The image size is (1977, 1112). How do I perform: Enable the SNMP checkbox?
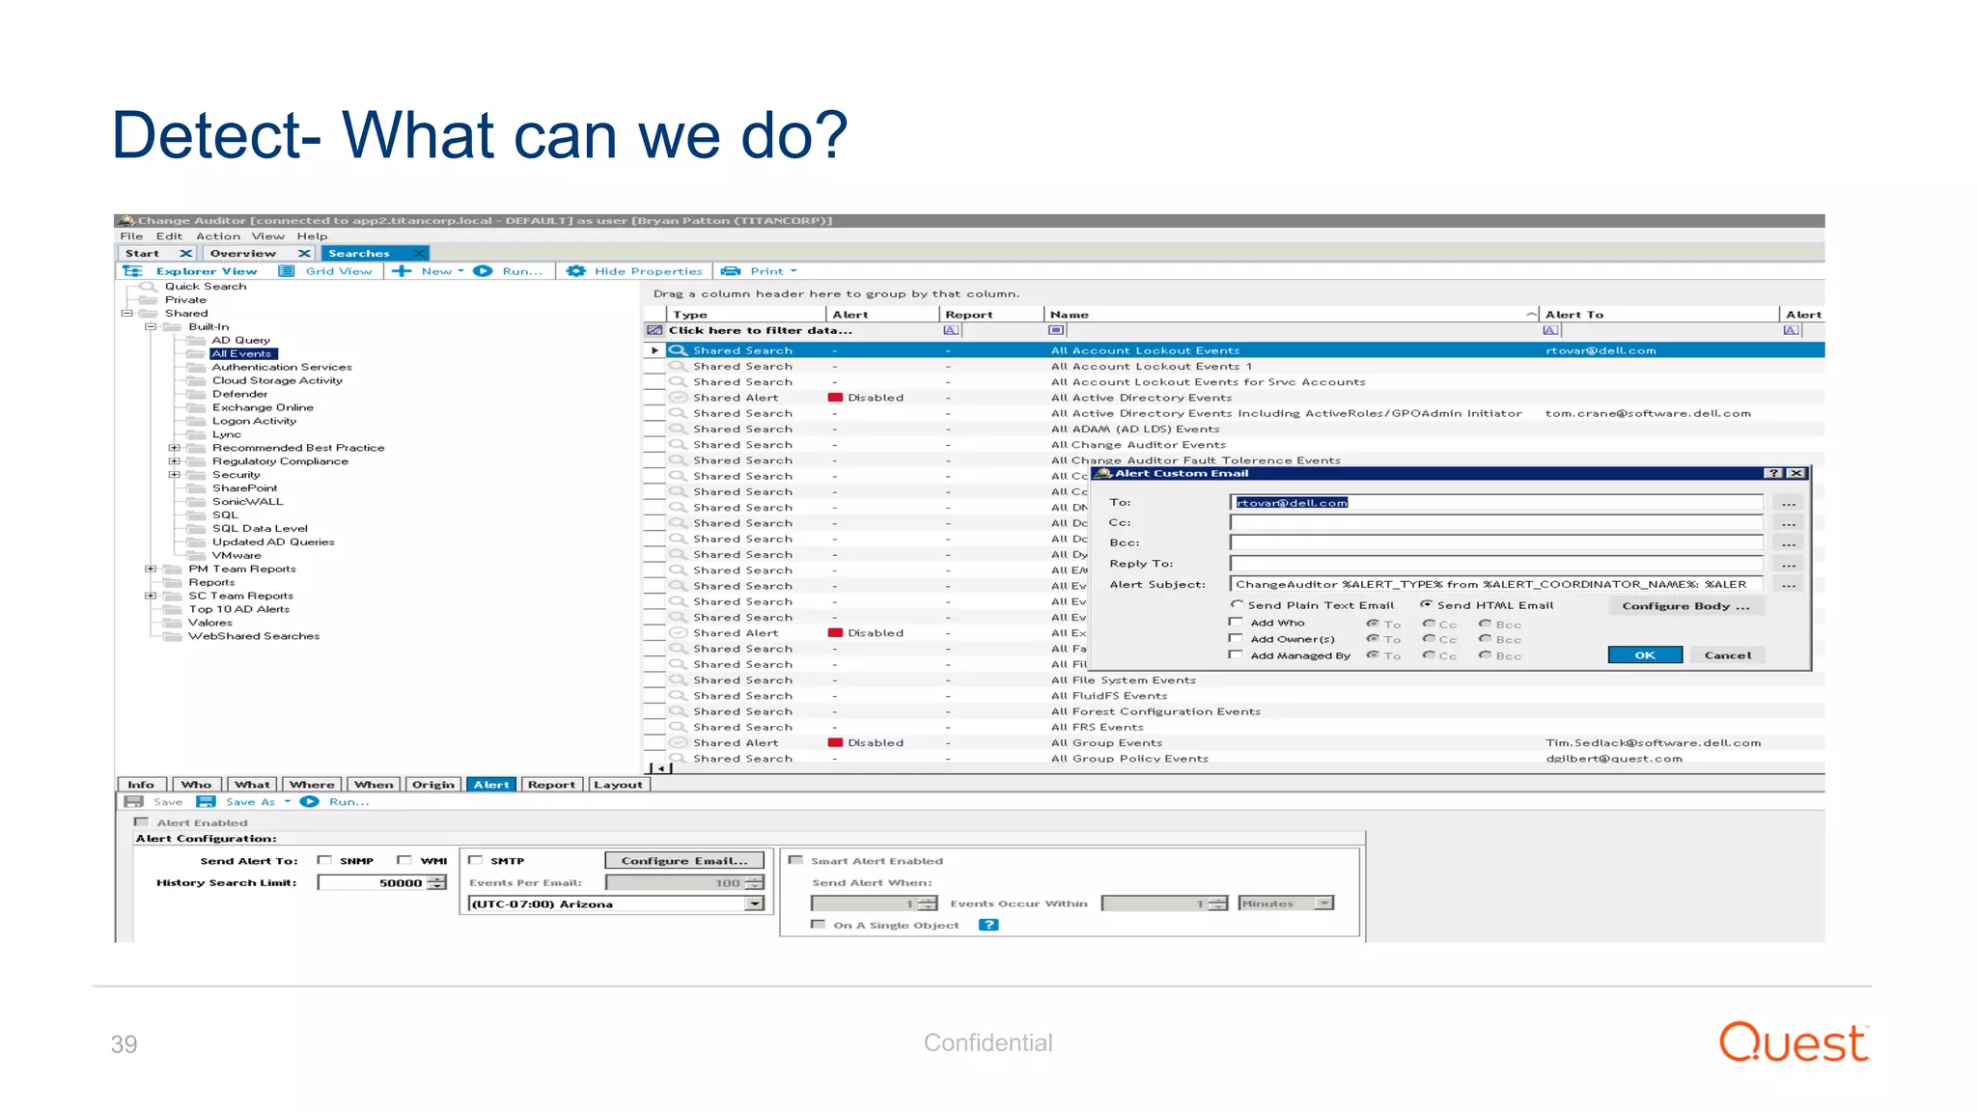pos(324,860)
